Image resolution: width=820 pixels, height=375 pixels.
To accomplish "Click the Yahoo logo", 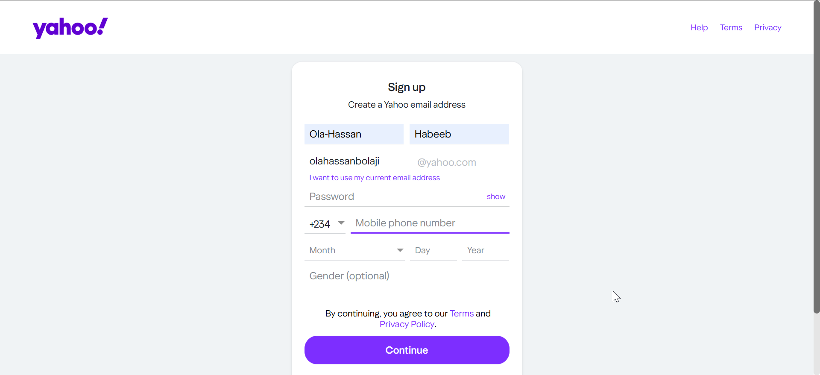I will (x=70, y=28).
